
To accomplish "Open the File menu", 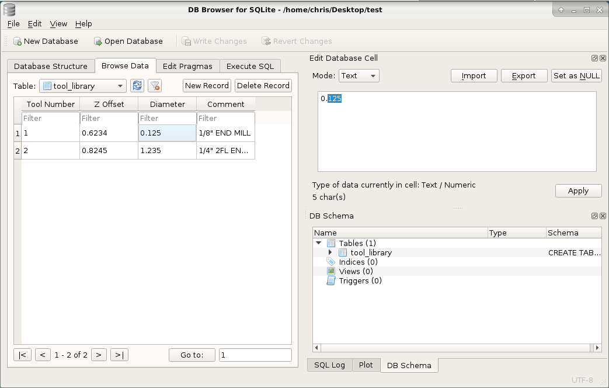I will tap(13, 24).
